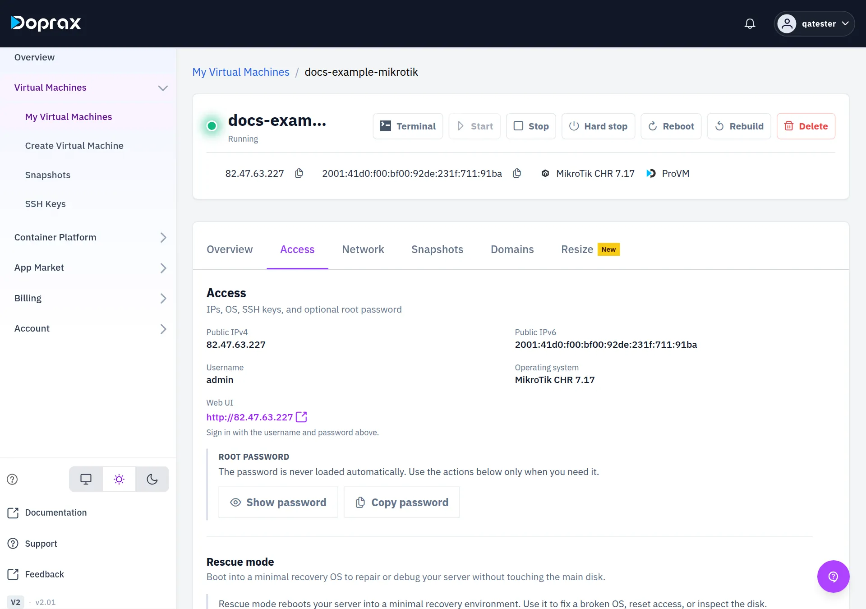866x609 pixels.
Task: Copy the IPv6 address in header
Action: 517,173
